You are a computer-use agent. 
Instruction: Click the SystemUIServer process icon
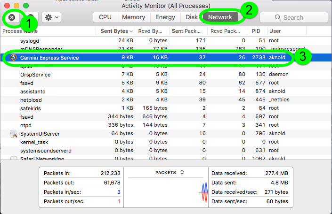(x=14, y=134)
